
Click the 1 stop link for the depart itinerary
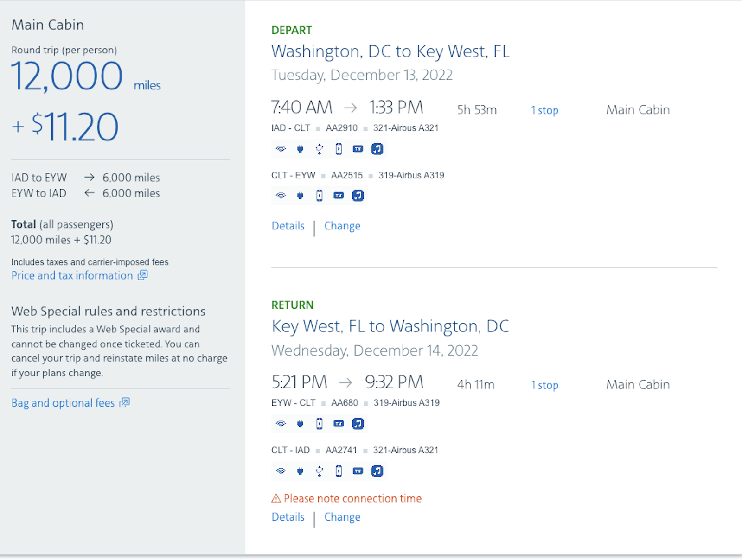pos(544,110)
